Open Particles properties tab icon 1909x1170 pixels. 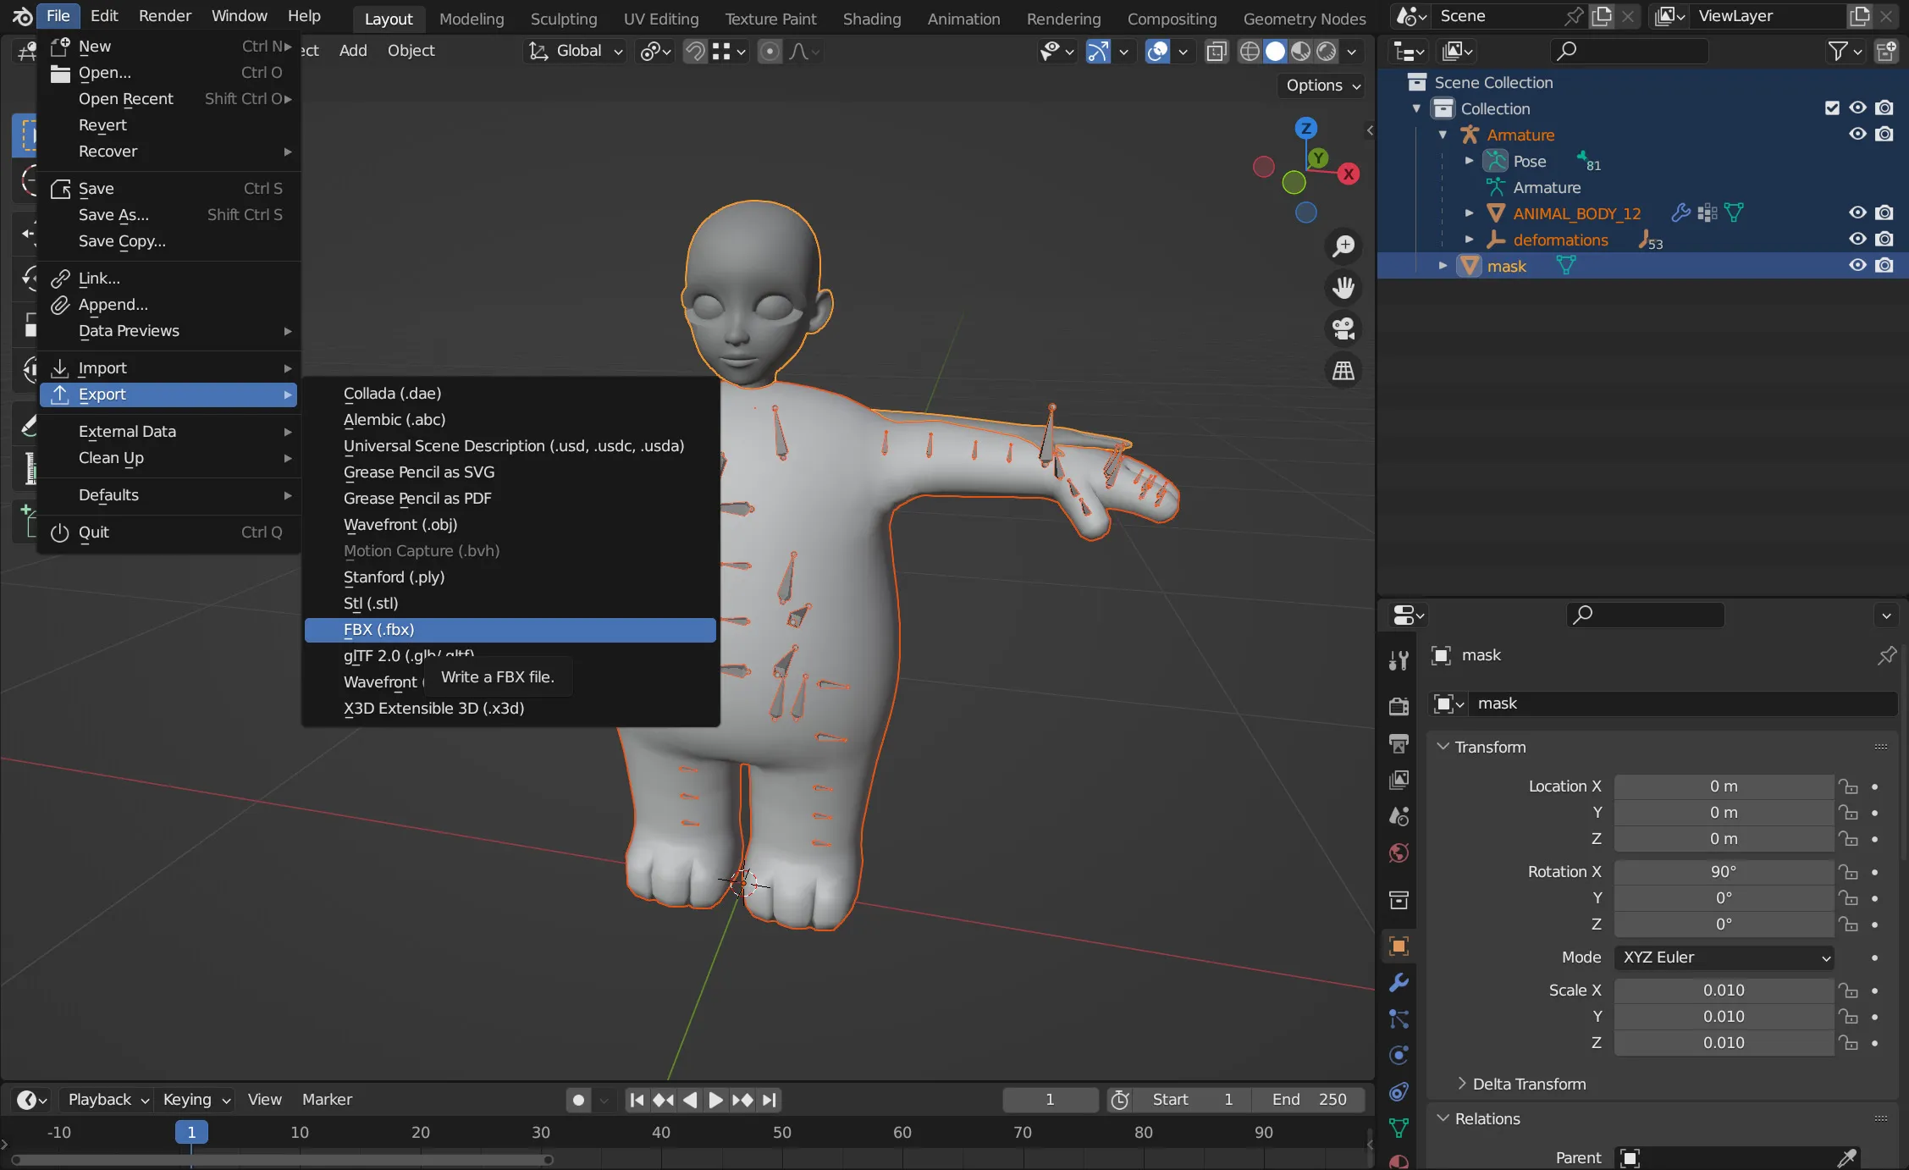click(x=1399, y=1018)
